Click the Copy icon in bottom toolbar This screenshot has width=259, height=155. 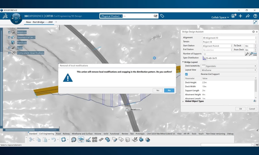38,140
